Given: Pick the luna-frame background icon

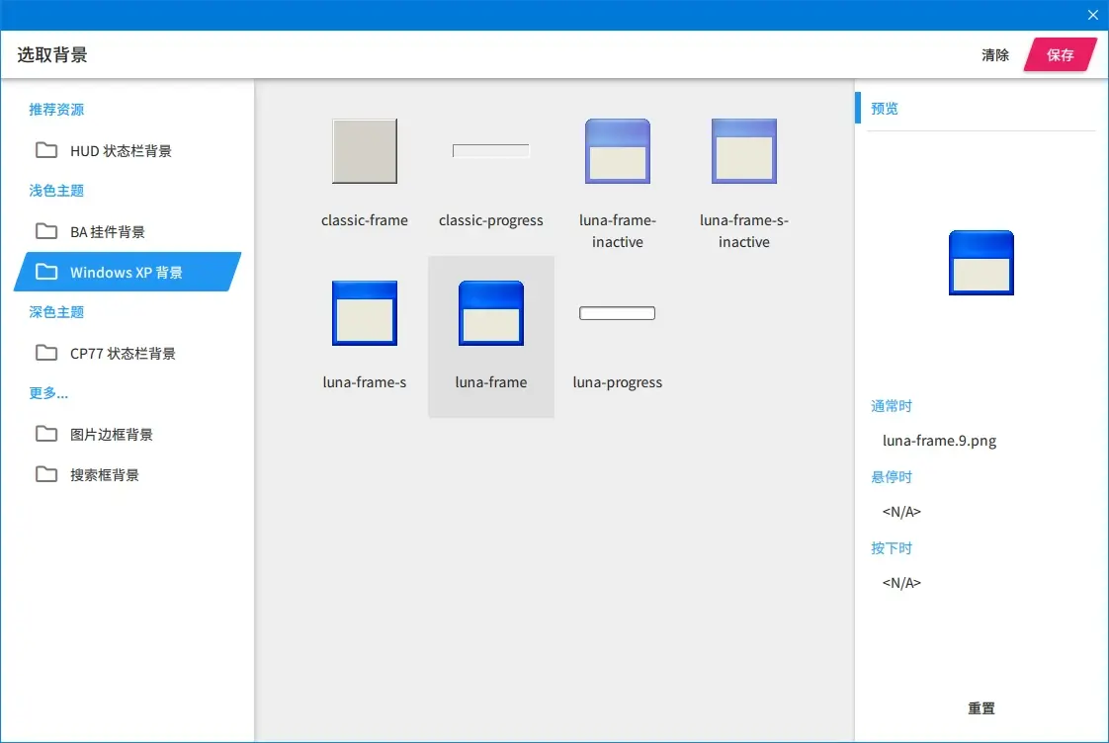Looking at the screenshot, I should pos(491,313).
